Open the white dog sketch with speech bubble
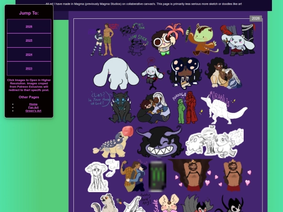283x212 pixels. tap(102, 176)
